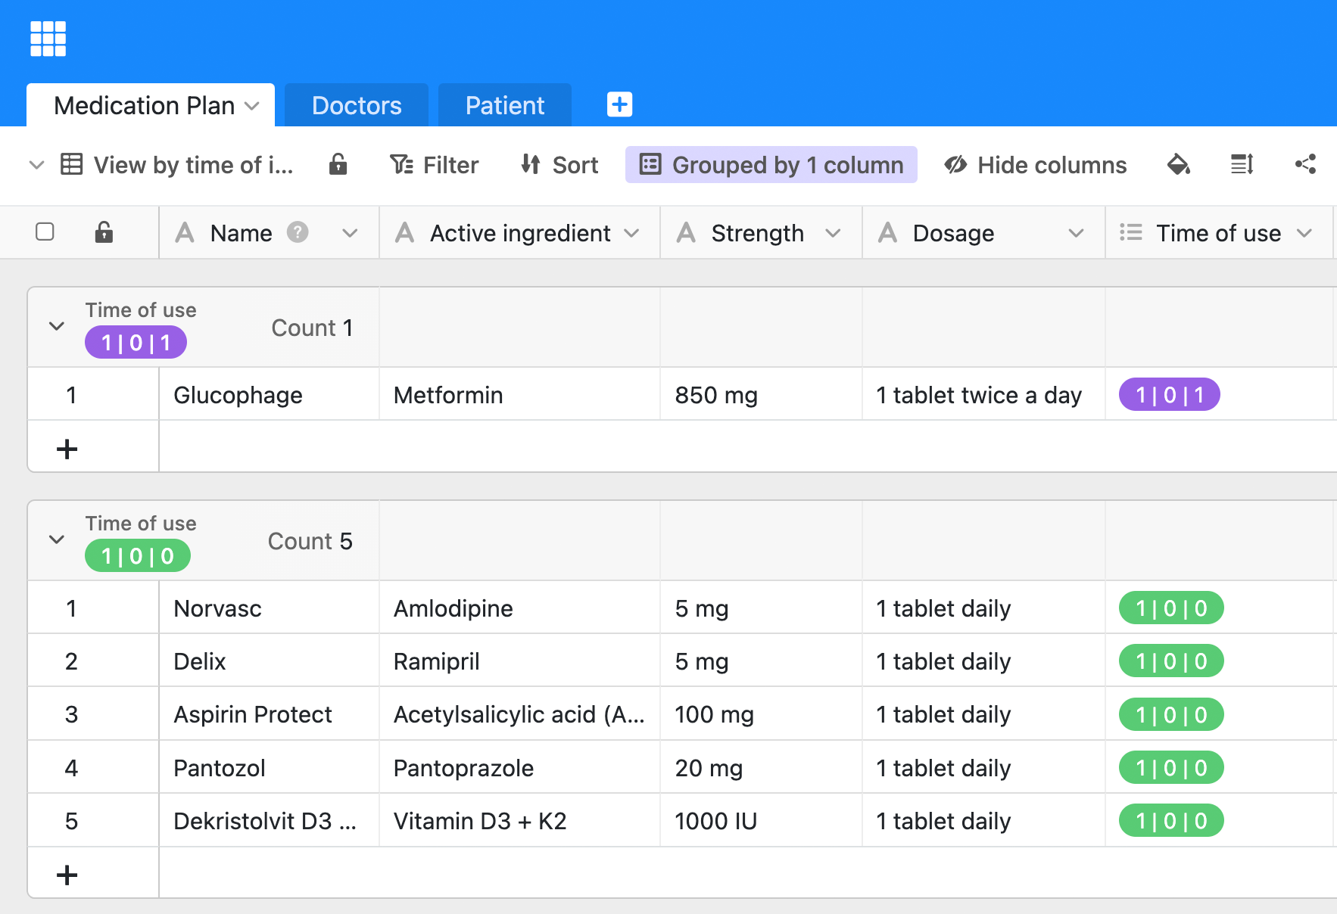Open Grouped by 1 column settings

(771, 164)
